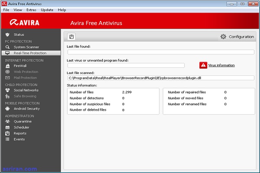This screenshot has width=260, height=173.
Task: Click the Status shield icon in sidebar
Action: [7, 34]
